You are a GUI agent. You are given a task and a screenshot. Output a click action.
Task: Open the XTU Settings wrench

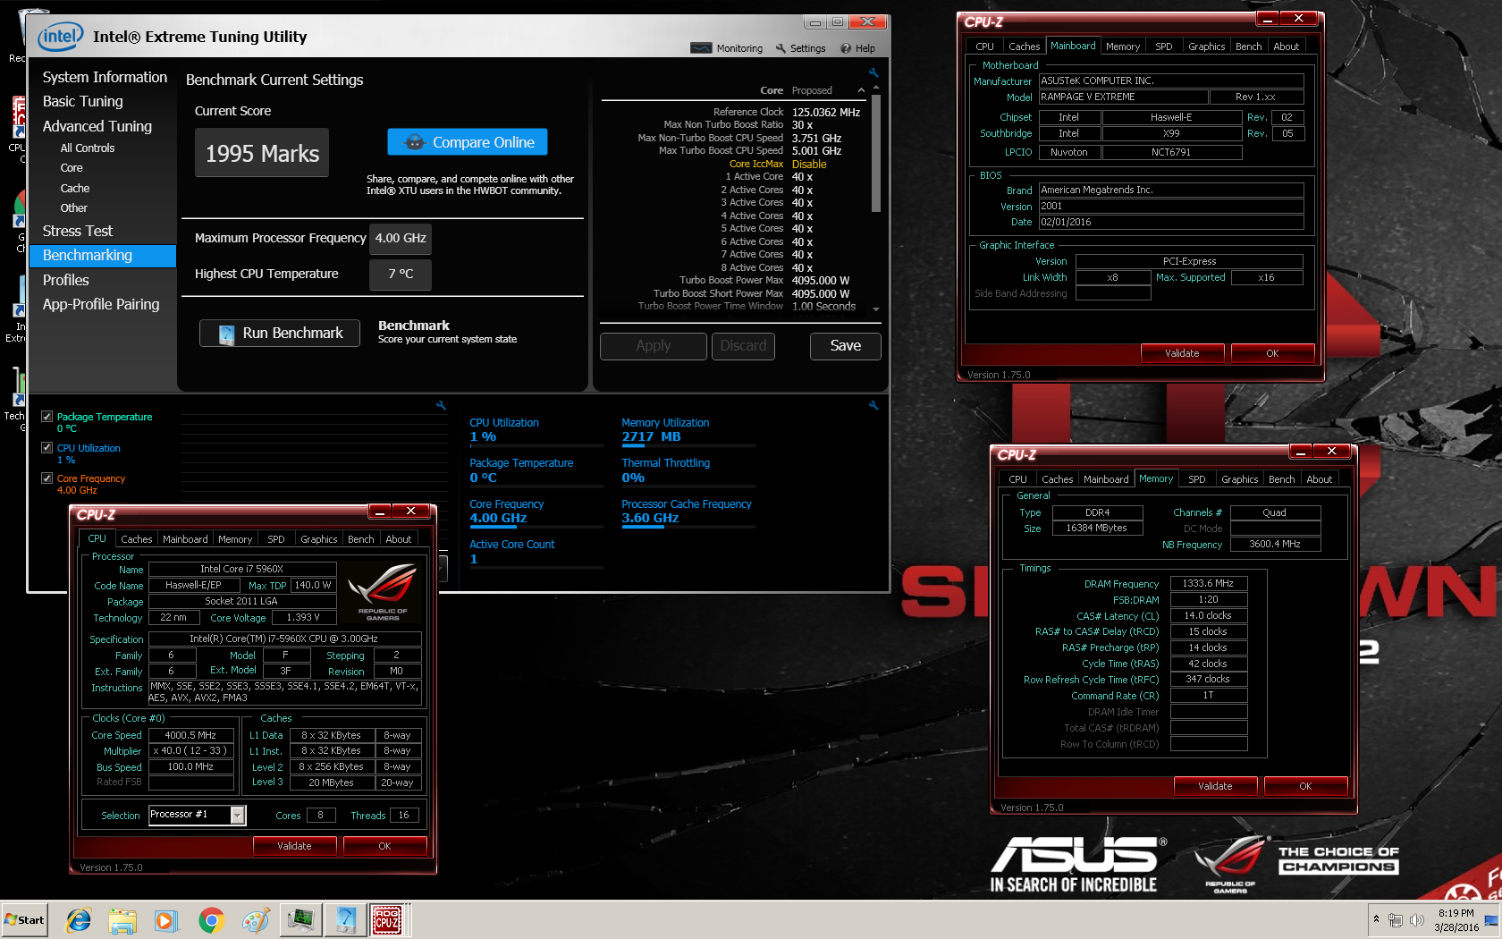(x=800, y=48)
